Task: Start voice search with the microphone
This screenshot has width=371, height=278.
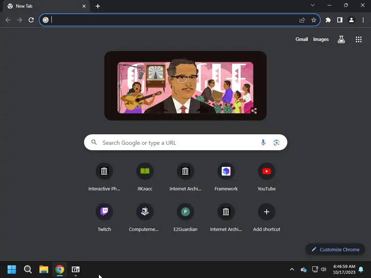Action: [x=263, y=142]
